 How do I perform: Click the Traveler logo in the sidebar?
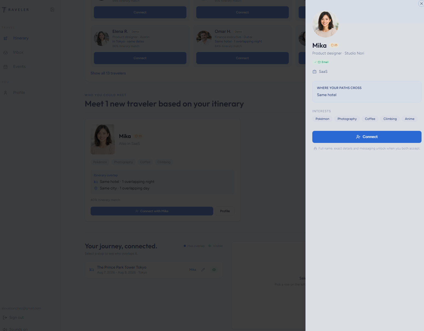point(15,10)
